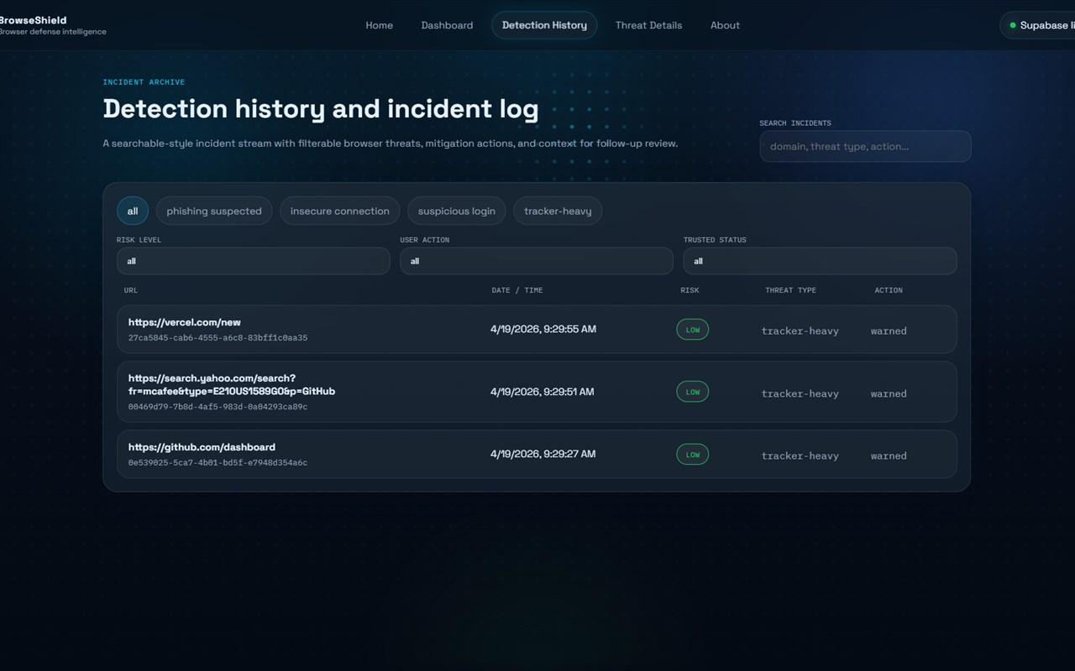Click the LOW risk badge for github.com/dashboard
Screen dimensions: 1075x671
693,455
